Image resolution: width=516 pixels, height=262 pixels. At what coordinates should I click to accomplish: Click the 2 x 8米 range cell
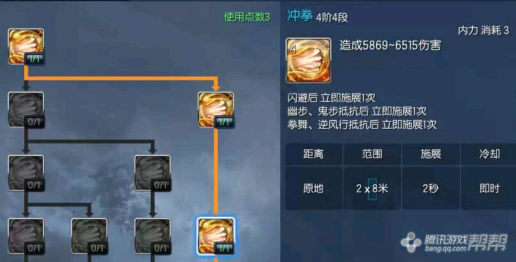click(x=372, y=189)
